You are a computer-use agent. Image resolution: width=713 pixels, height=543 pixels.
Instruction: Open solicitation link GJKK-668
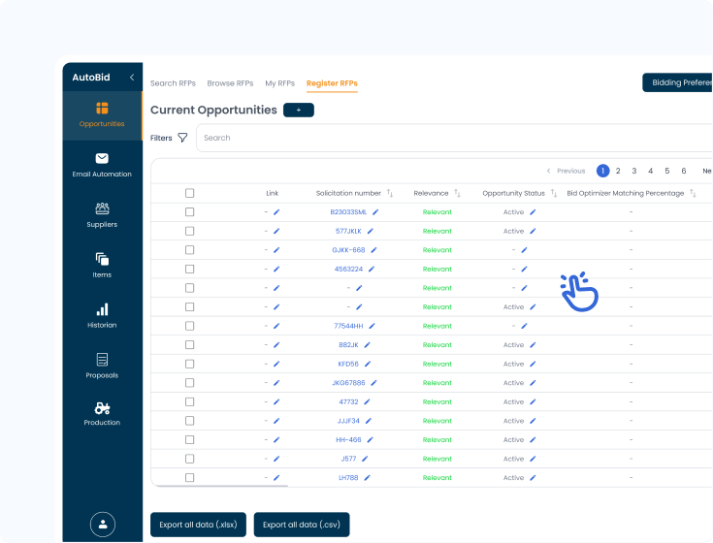tap(348, 250)
